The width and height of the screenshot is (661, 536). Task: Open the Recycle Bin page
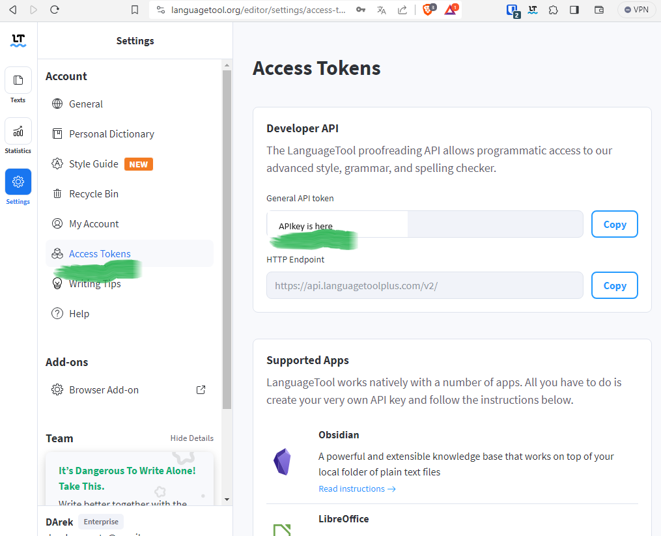[130, 193]
